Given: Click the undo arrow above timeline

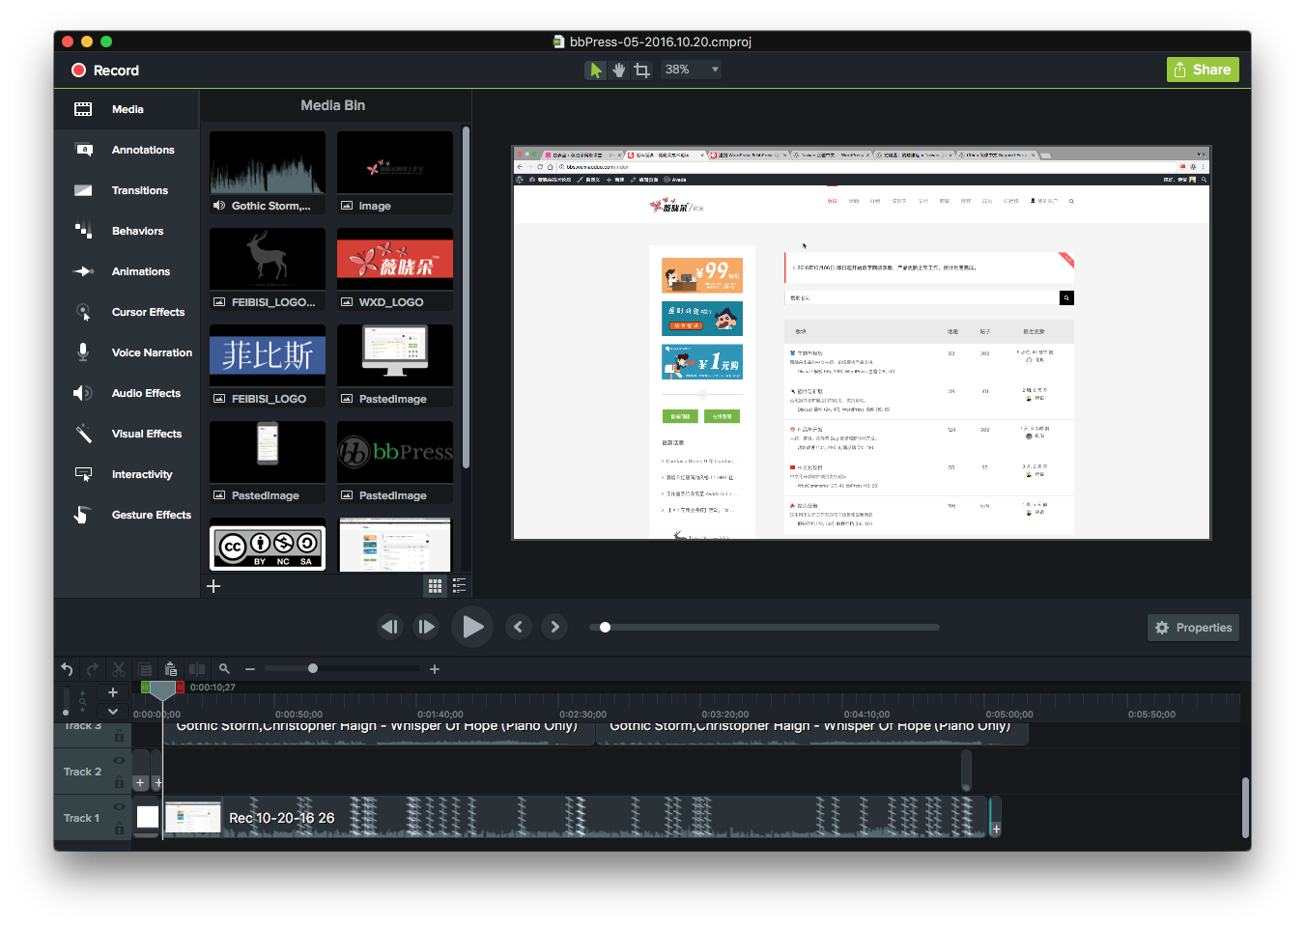Looking at the screenshot, I should tap(67, 669).
